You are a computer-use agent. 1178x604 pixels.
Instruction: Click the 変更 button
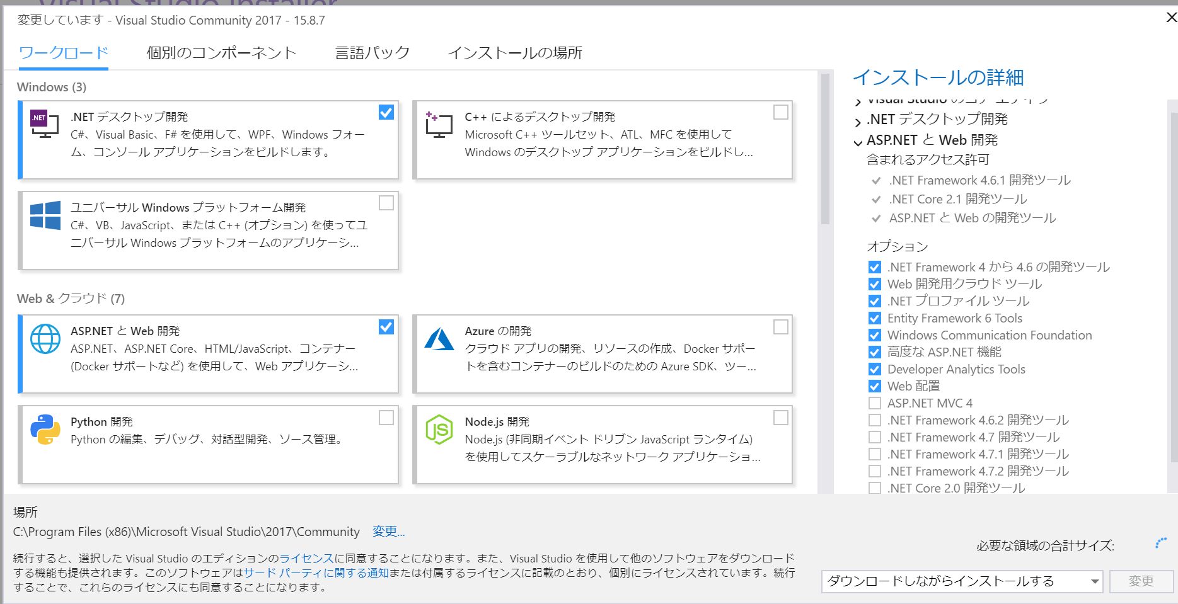coord(1141,581)
